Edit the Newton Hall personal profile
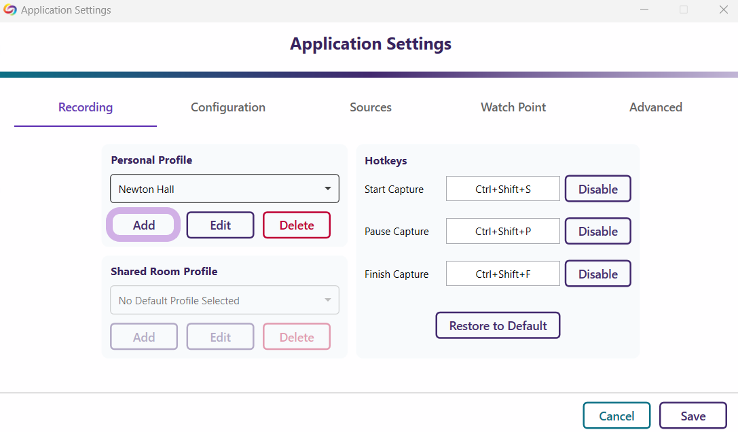This screenshot has height=432, width=738. [x=221, y=226]
